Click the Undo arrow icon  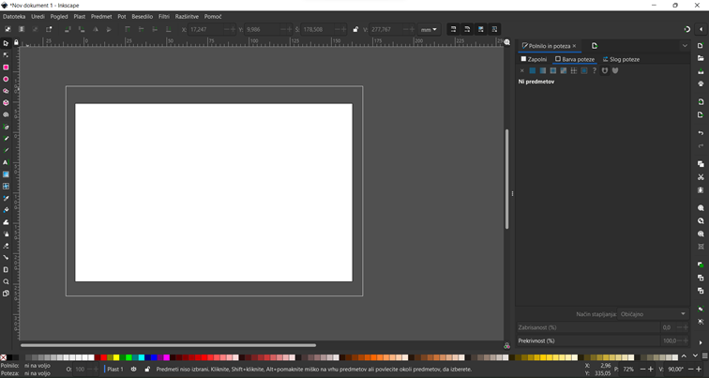point(701,133)
